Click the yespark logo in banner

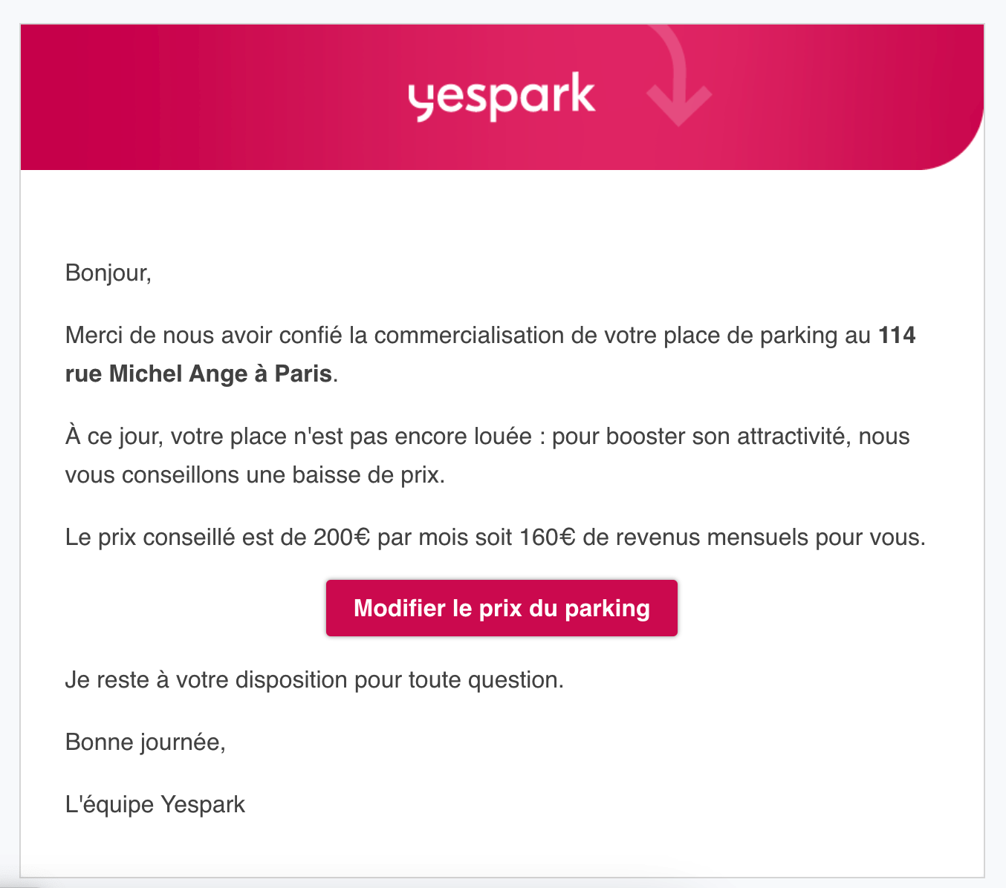(502, 97)
